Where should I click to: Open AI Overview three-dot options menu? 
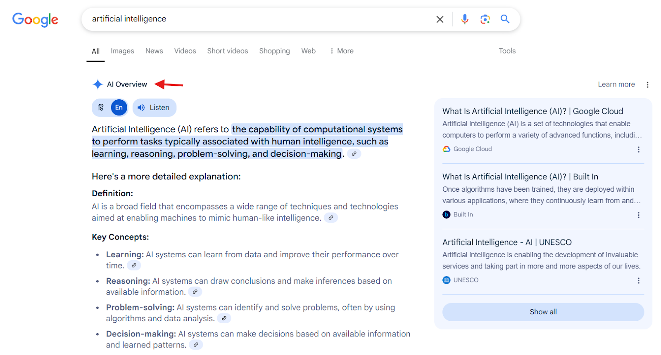click(647, 85)
